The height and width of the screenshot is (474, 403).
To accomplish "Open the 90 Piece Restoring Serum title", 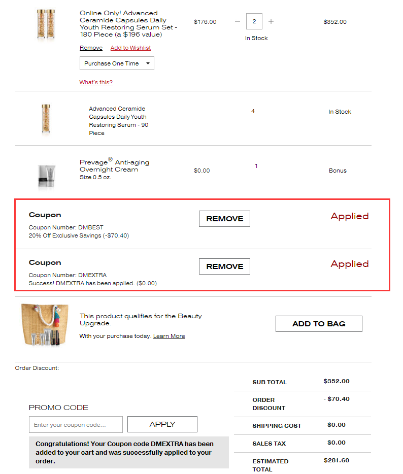I will coord(118,121).
